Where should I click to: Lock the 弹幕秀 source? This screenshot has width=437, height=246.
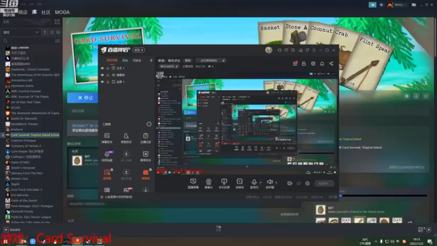click(108, 75)
